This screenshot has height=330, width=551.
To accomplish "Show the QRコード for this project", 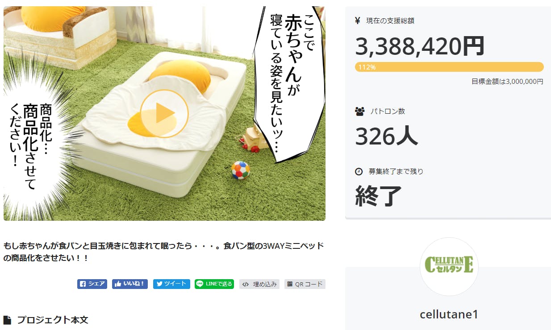I will (x=305, y=284).
